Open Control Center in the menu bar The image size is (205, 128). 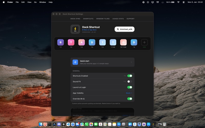click(184, 2)
